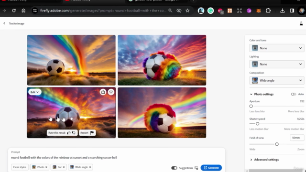This screenshot has height=172, width=306.
Task: Go to browser home page icon
Action: [23, 11]
